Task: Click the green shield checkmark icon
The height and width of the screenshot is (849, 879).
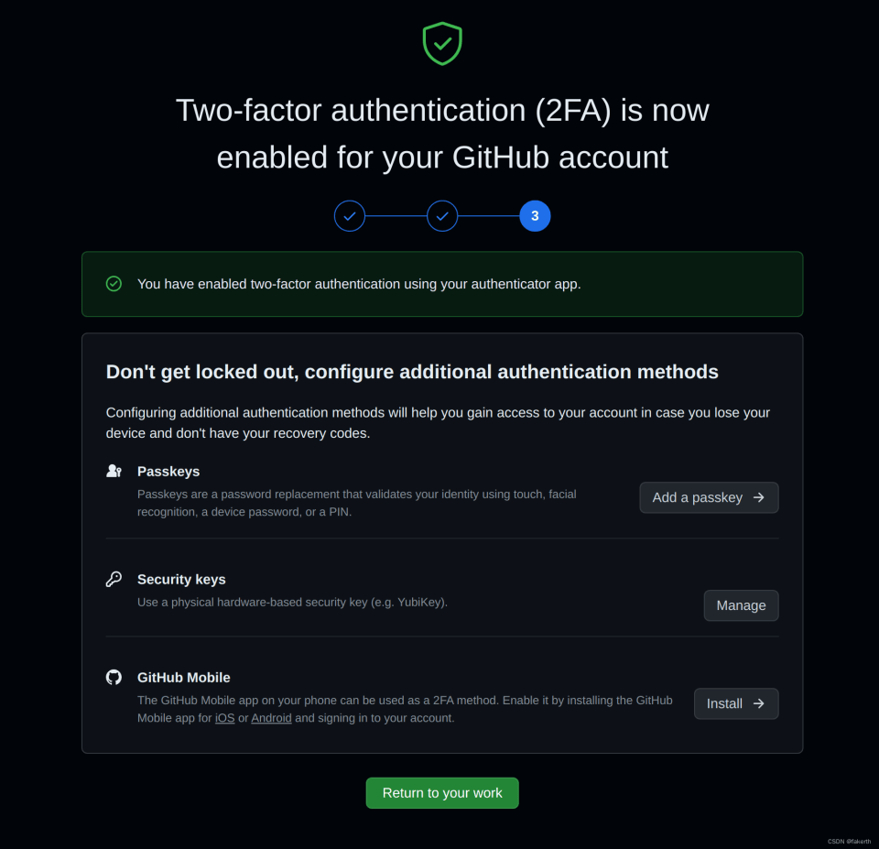Action: coord(442,43)
